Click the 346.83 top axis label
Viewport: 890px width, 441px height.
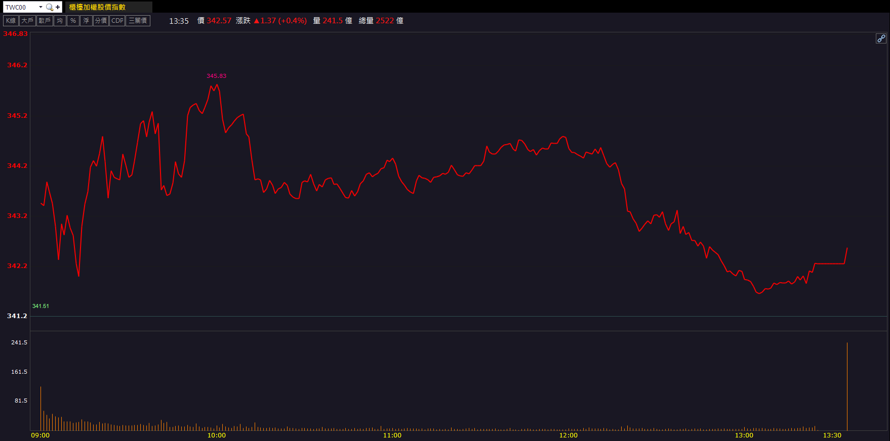[x=15, y=34]
